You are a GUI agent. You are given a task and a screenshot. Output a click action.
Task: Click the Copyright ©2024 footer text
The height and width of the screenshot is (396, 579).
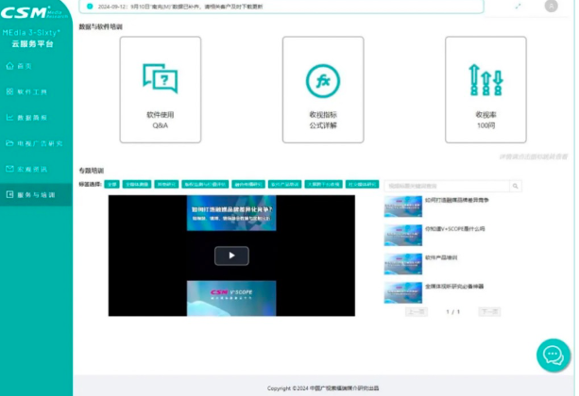(323, 388)
